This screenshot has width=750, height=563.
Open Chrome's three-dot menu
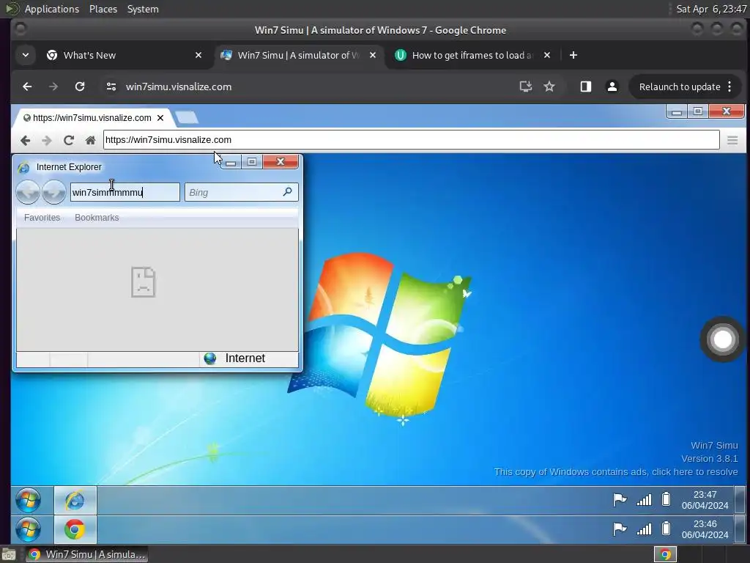point(729,87)
